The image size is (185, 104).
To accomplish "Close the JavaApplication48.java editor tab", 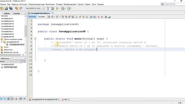I will point(52,13).
